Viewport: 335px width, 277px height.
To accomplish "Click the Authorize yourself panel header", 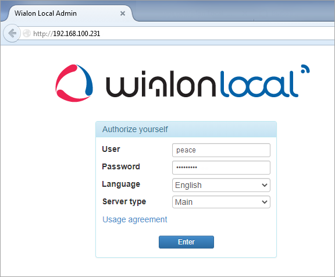I will click(x=186, y=129).
